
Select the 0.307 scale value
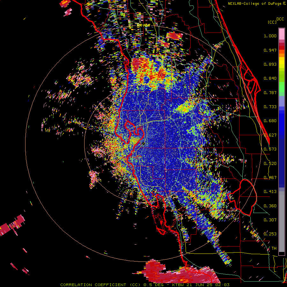tap(270, 220)
